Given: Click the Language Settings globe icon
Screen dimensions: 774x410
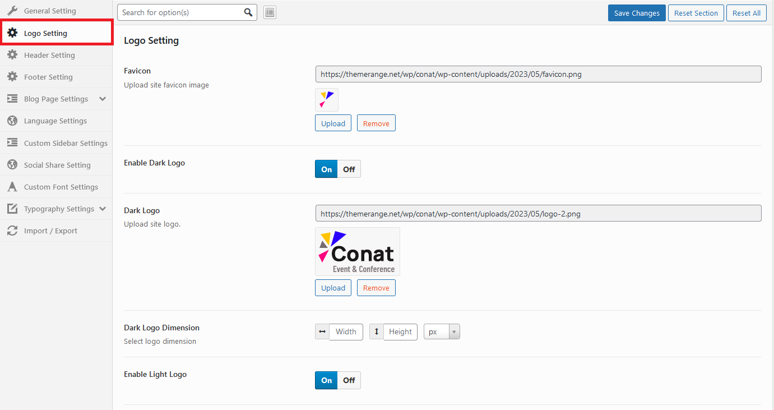Looking at the screenshot, I should [12, 121].
